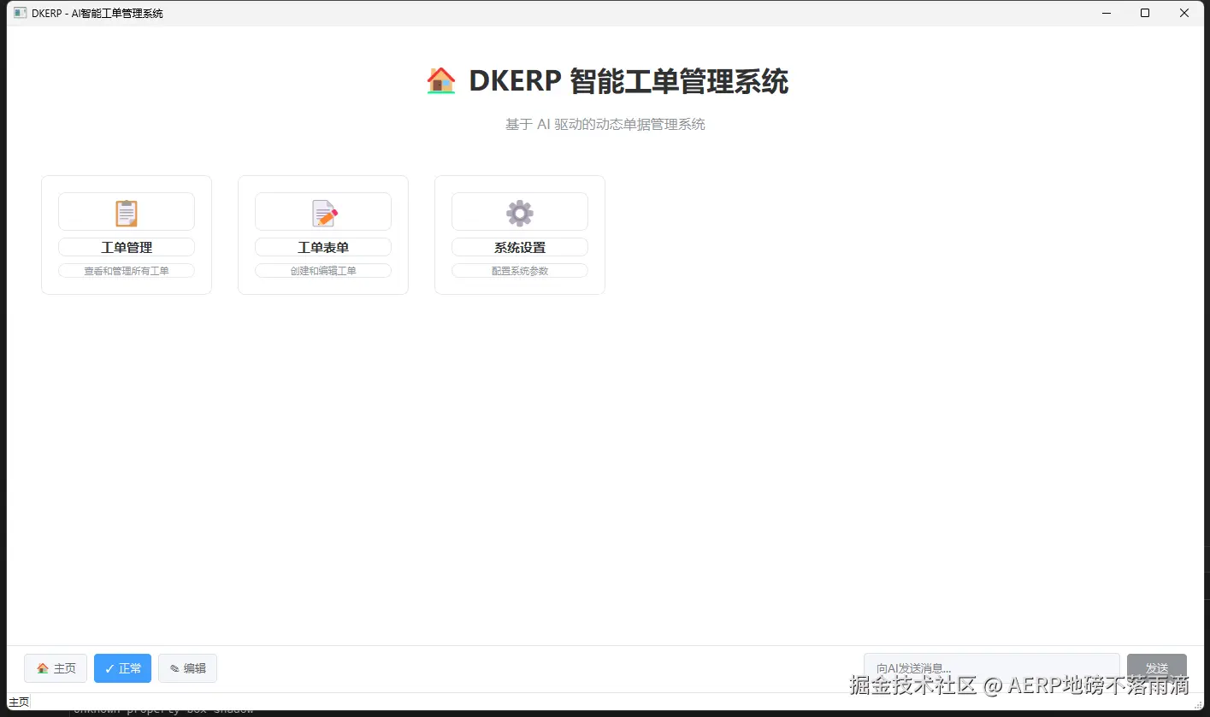Maximize the DKERP window
The image size is (1210, 717).
(1145, 13)
